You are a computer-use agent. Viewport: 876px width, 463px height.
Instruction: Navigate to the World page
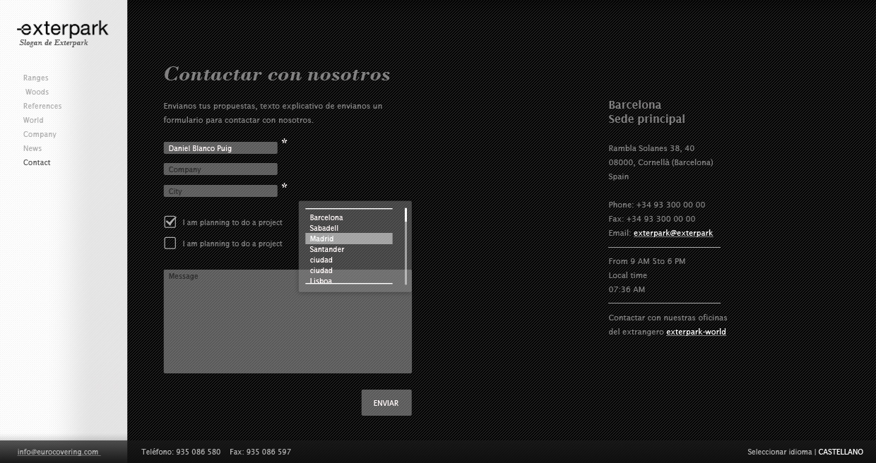pos(33,121)
